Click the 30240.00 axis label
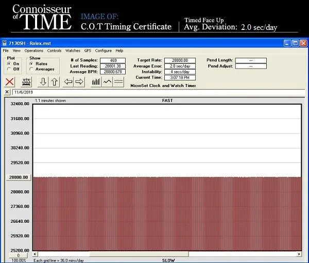The image size is (309, 263). click(x=20, y=148)
